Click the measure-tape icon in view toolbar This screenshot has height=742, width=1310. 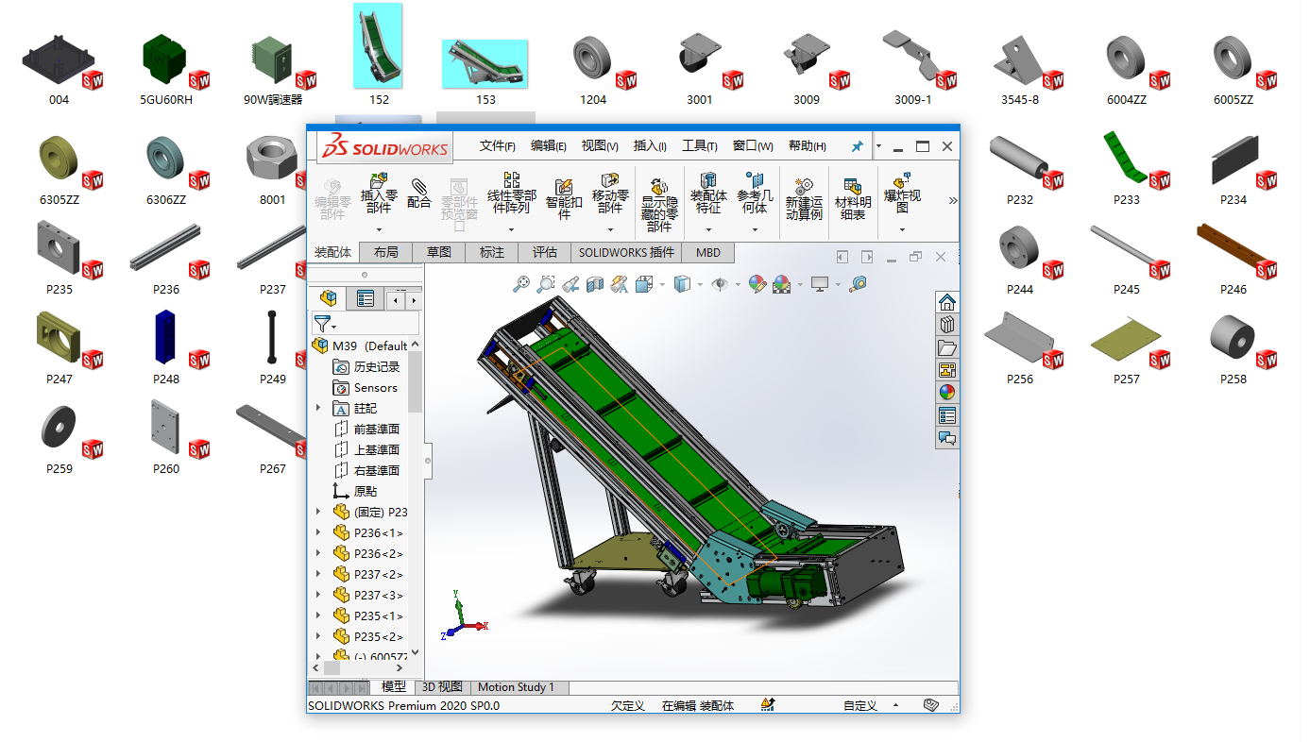[858, 283]
